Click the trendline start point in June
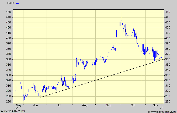 (40, 97)
